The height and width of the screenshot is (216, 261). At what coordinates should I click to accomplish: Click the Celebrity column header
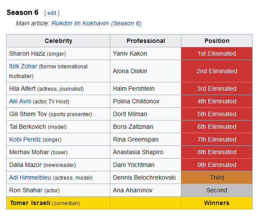pyautogui.click(x=58, y=41)
